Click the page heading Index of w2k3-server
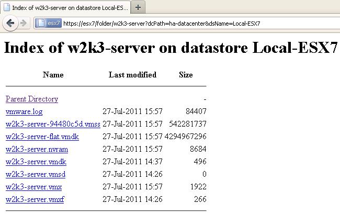The image size is (340, 215). pos(171,48)
